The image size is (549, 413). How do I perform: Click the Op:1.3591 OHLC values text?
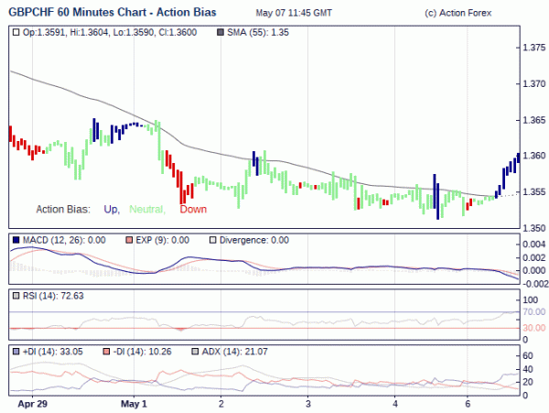point(110,33)
